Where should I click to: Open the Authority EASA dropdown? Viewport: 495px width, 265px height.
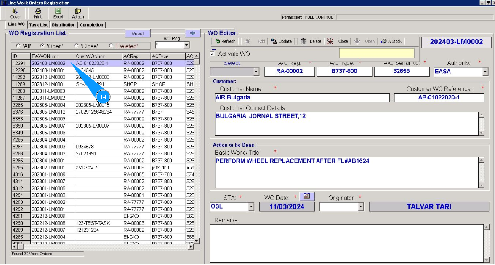click(485, 72)
